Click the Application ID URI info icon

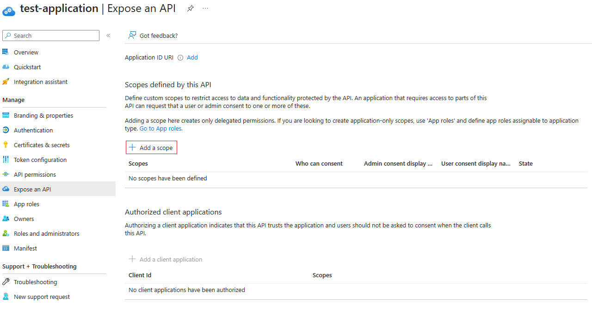coord(180,58)
